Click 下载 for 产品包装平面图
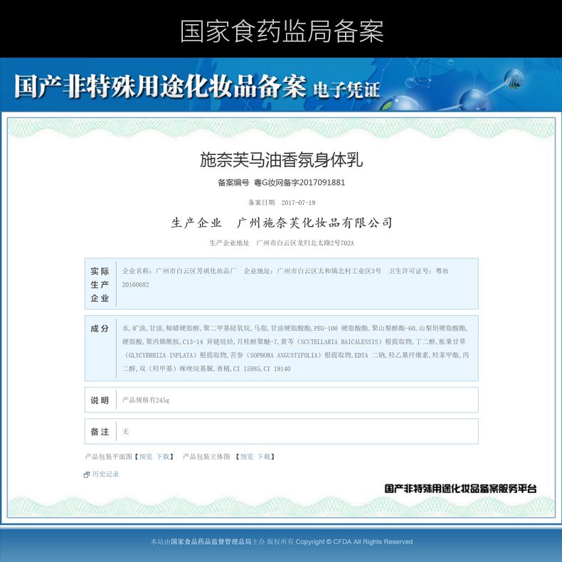Image resolution: width=562 pixels, height=562 pixels. 163,456
